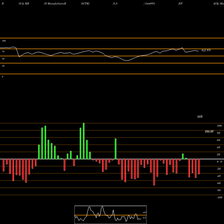Viewport: 224px width, 224px height.
Task: Click the 70 label on RSI axis
Action: point(3,52)
